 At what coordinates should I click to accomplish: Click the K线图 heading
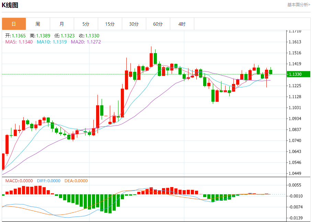10,5
